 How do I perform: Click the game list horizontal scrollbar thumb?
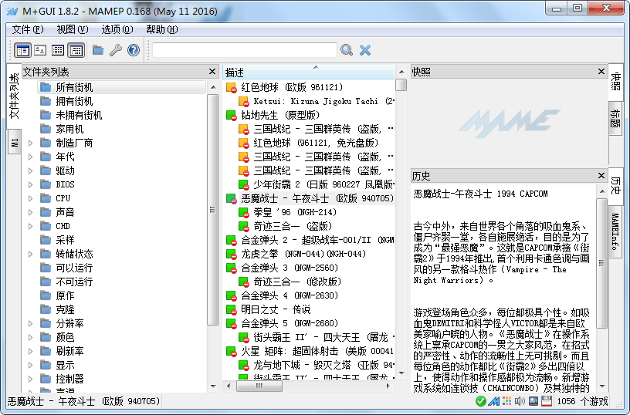point(259,386)
